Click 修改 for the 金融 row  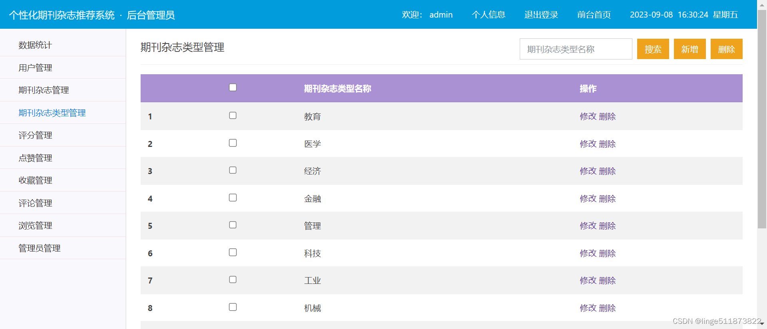(x=588, y=198)
